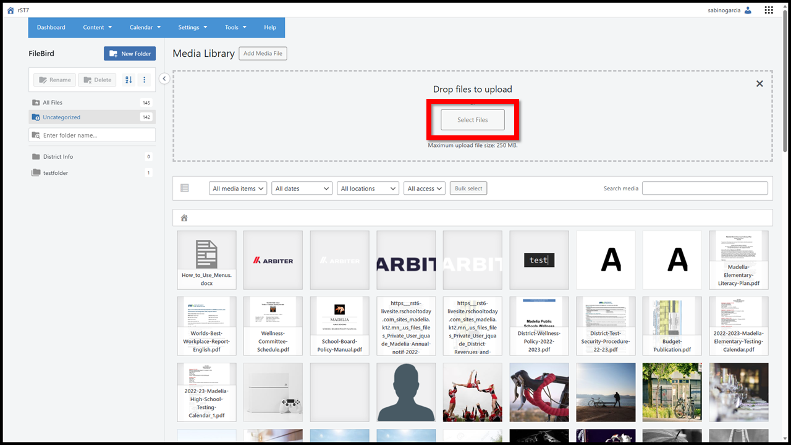Screen dimensions: 791x445
Task: Switch to list view icon
Action: coord(185,188)
